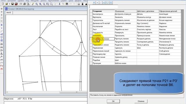This screenshot has height=104, width=186.
Task: Select the triangle tool in left toolbar
Action: pos(1,34)
